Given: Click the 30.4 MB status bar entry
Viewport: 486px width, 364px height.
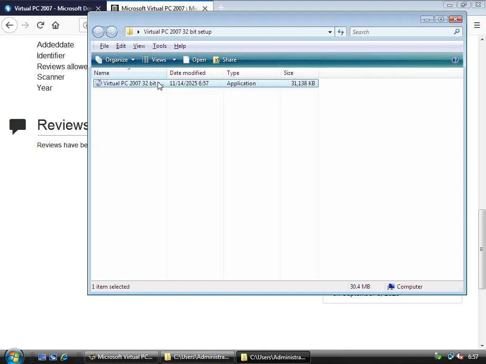Looking at the screenshot, I should point(360,287).
